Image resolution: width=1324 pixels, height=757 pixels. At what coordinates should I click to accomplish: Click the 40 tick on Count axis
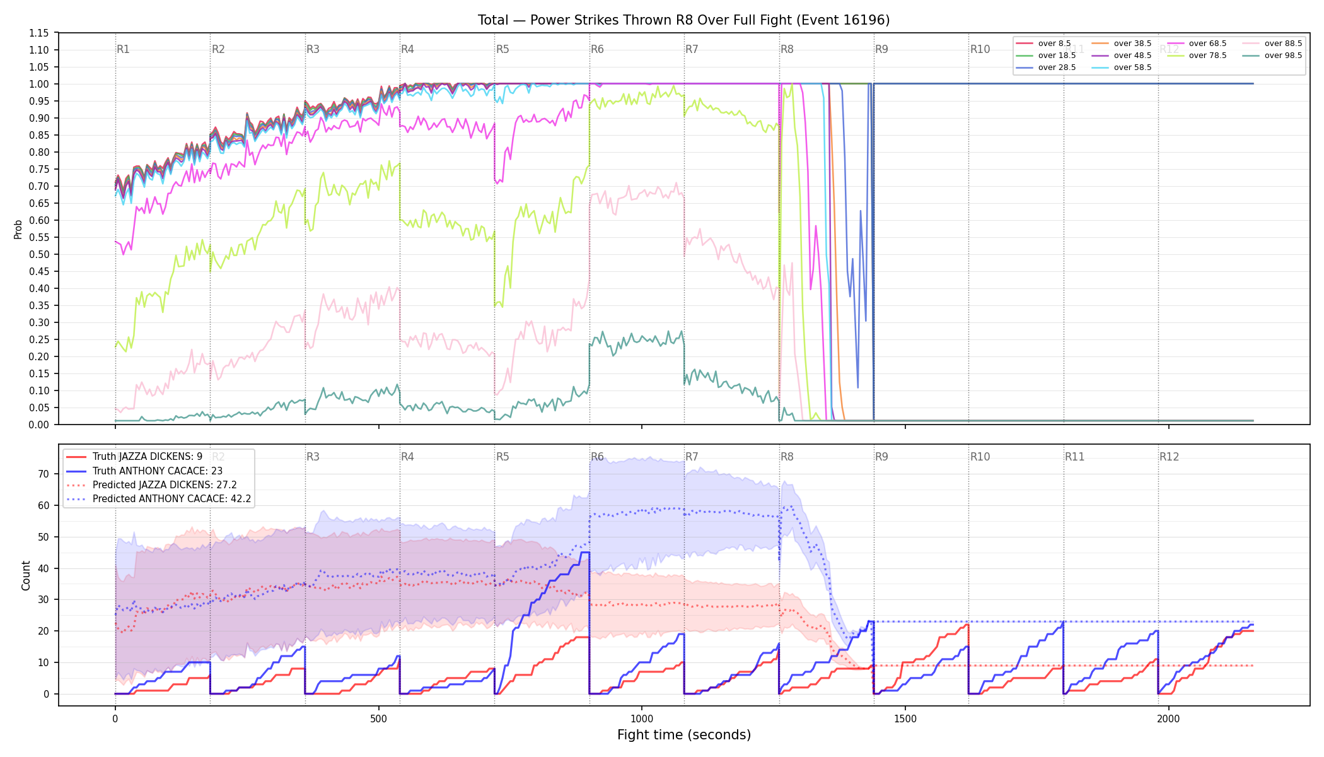(44, 568)
